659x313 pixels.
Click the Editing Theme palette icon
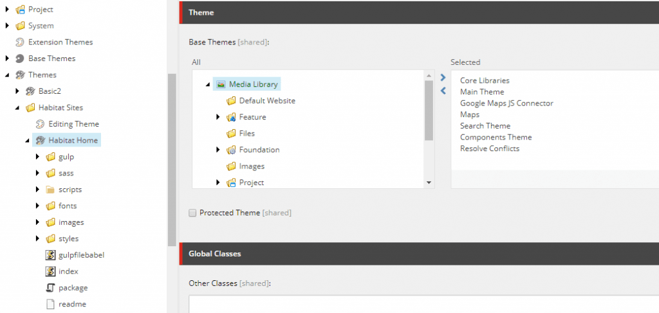(40, 124)
